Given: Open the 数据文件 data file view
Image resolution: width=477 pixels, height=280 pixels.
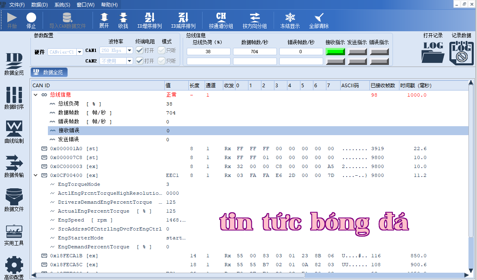Looking at the screenshot, I should pos(14,200).
